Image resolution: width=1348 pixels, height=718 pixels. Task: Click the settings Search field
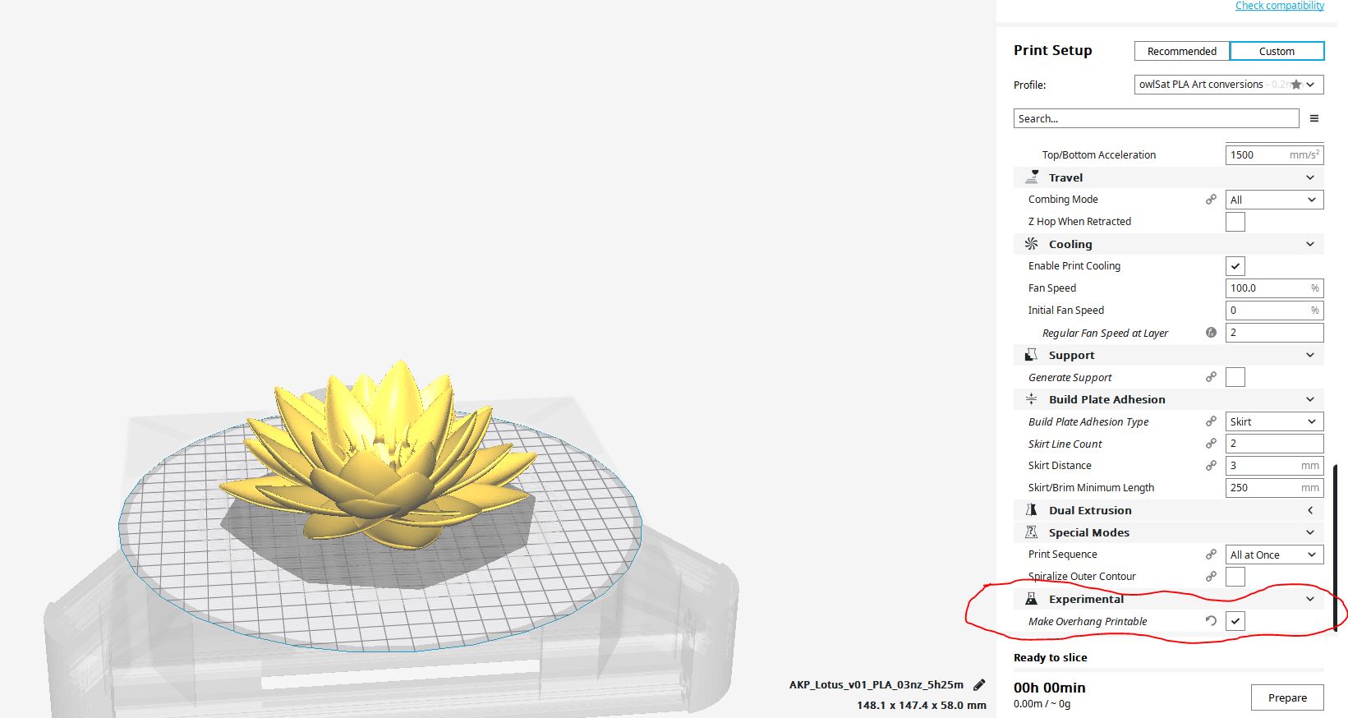[1156, 118]
